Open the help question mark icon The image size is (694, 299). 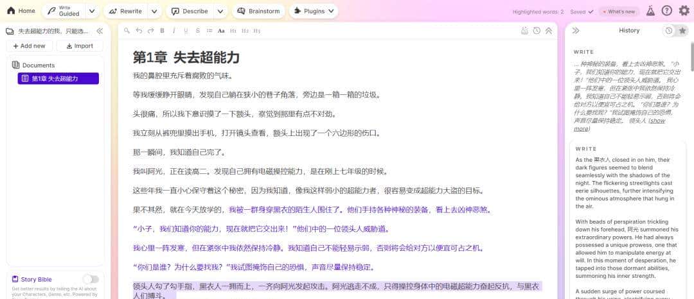(666, 11)
